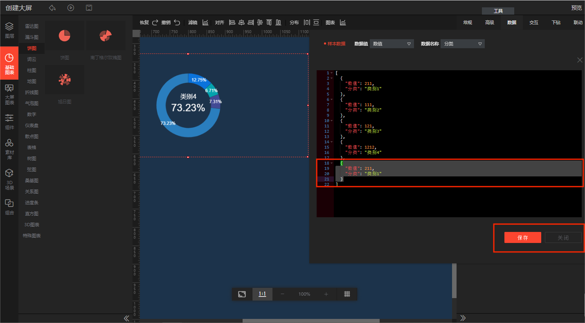The height and width of the screenshot is (323, 585).
Task: Select 词云 in chart type list
Action: 32,59
